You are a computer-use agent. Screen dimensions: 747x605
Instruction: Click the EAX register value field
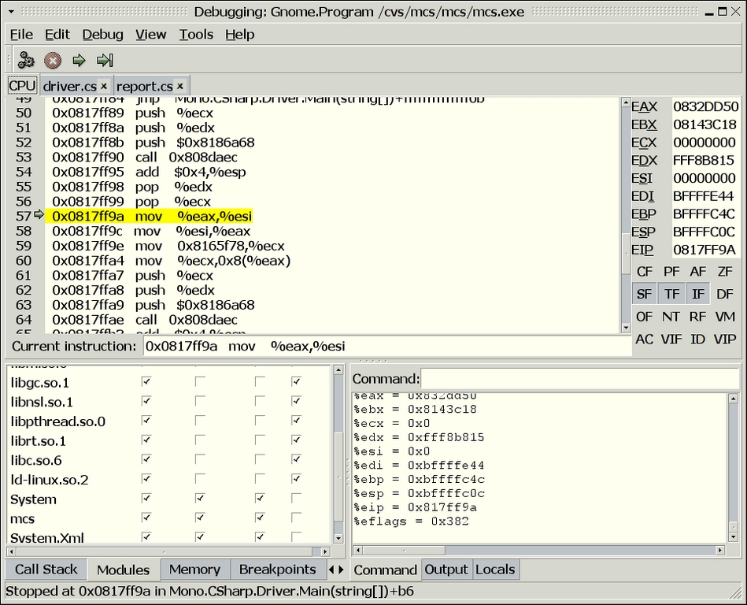[706, 106]
